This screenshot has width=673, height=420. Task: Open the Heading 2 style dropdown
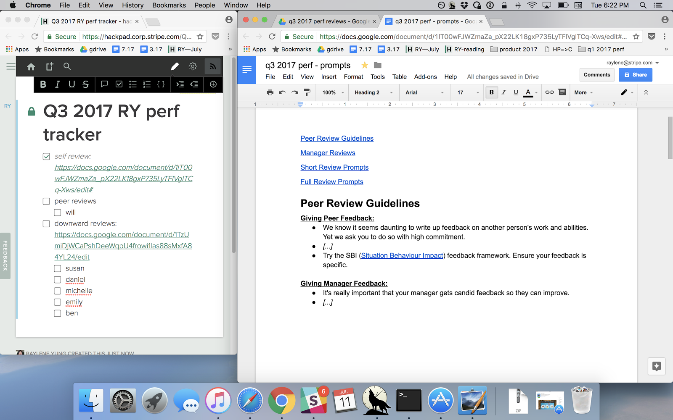click(374, 92)
